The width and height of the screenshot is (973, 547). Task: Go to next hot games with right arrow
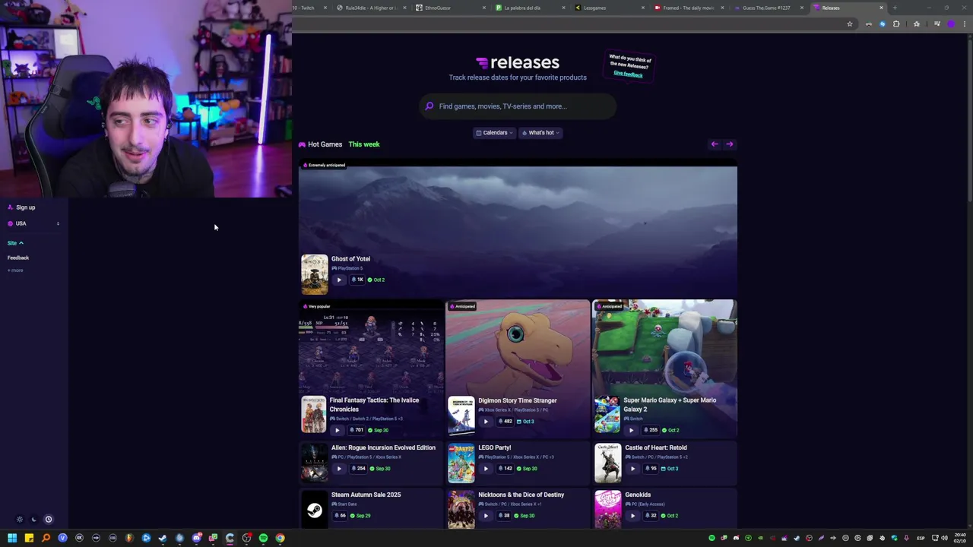pyautogui.click(x=729, y=144)
